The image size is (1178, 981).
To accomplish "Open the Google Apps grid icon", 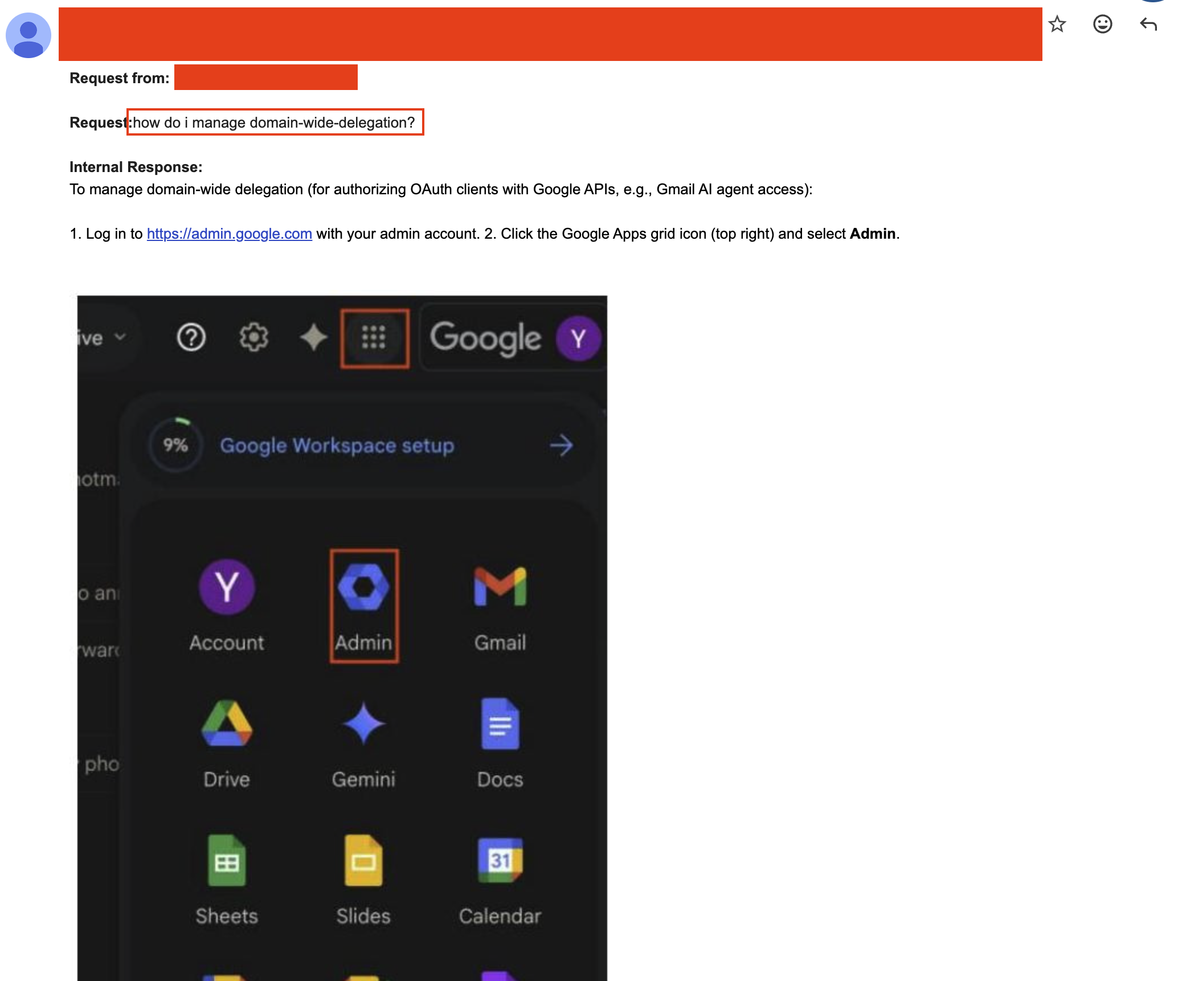I will pyautogui.click(x=374, y=338).
